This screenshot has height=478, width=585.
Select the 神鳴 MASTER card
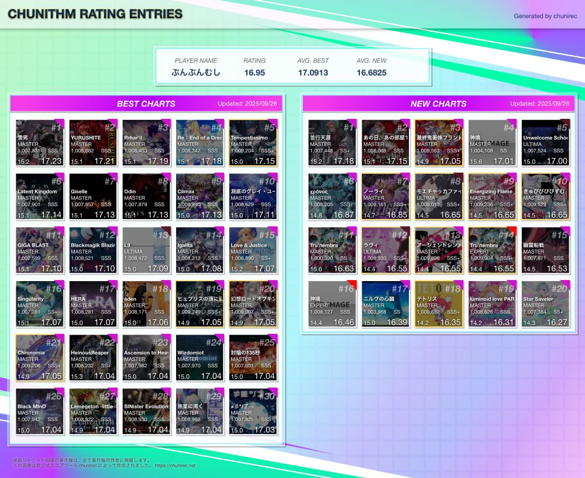pos(493,143)
